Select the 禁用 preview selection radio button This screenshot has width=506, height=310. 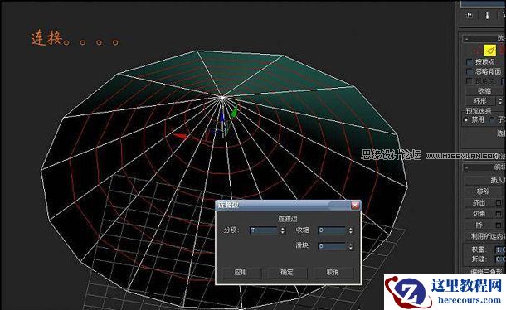466,120
